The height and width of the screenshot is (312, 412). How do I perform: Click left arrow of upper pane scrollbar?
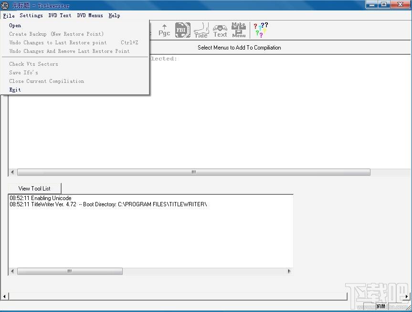[x=12, y=172]
